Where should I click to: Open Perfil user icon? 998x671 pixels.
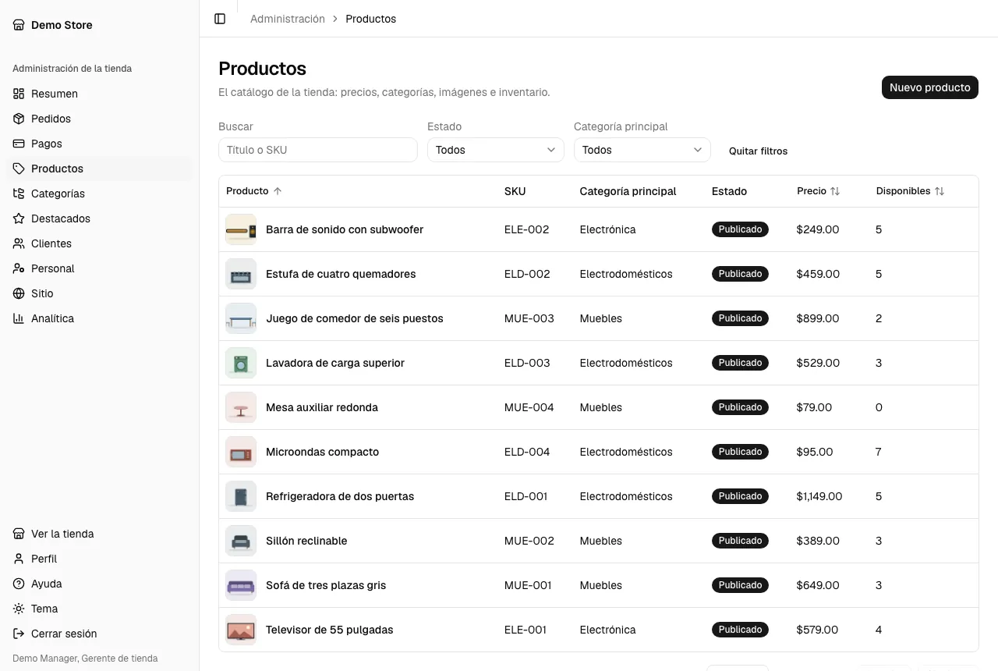point(19,559)
